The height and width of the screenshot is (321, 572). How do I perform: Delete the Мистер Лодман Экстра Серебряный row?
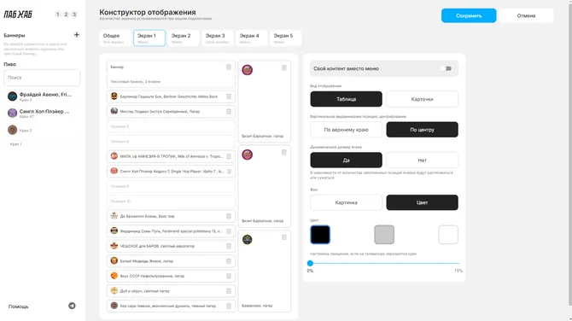click(229, 112)
